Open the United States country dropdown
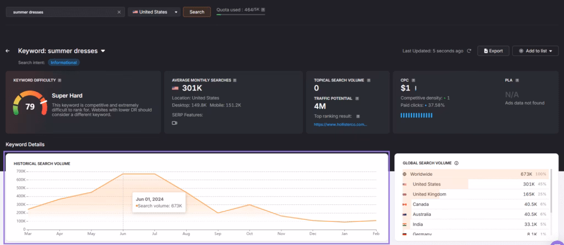The width and height of the screenshot is (564, 245). point(155,12)
